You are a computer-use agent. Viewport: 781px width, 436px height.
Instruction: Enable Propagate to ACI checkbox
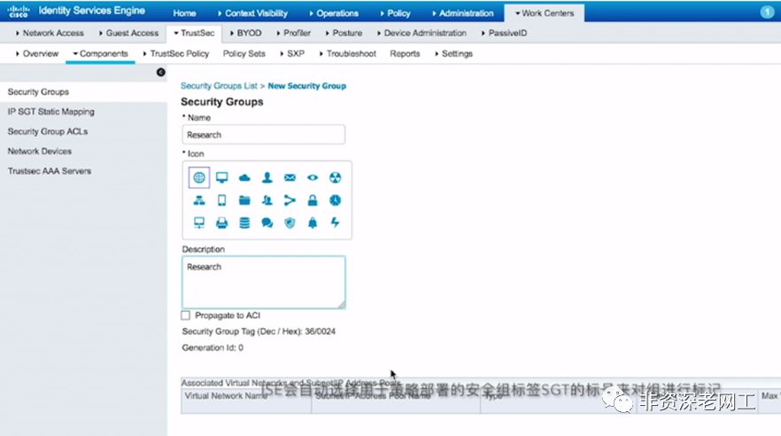(x=186, y=315)
